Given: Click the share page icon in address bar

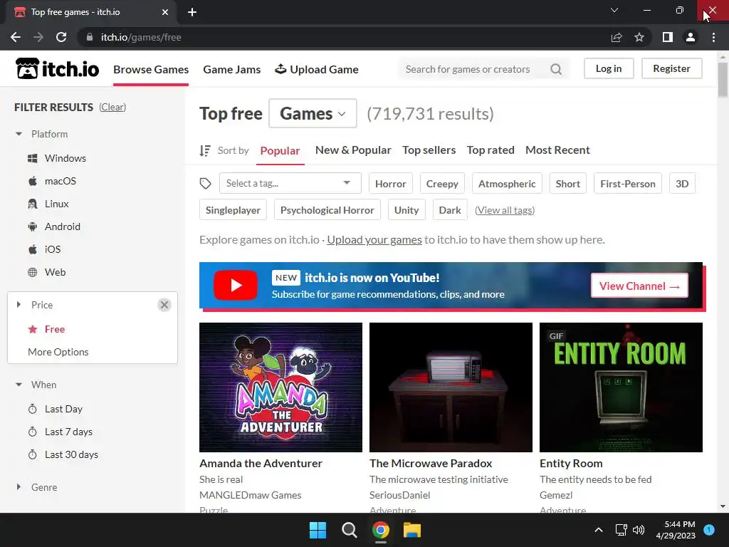Looking at the screenshot, I should click(617, 37).
